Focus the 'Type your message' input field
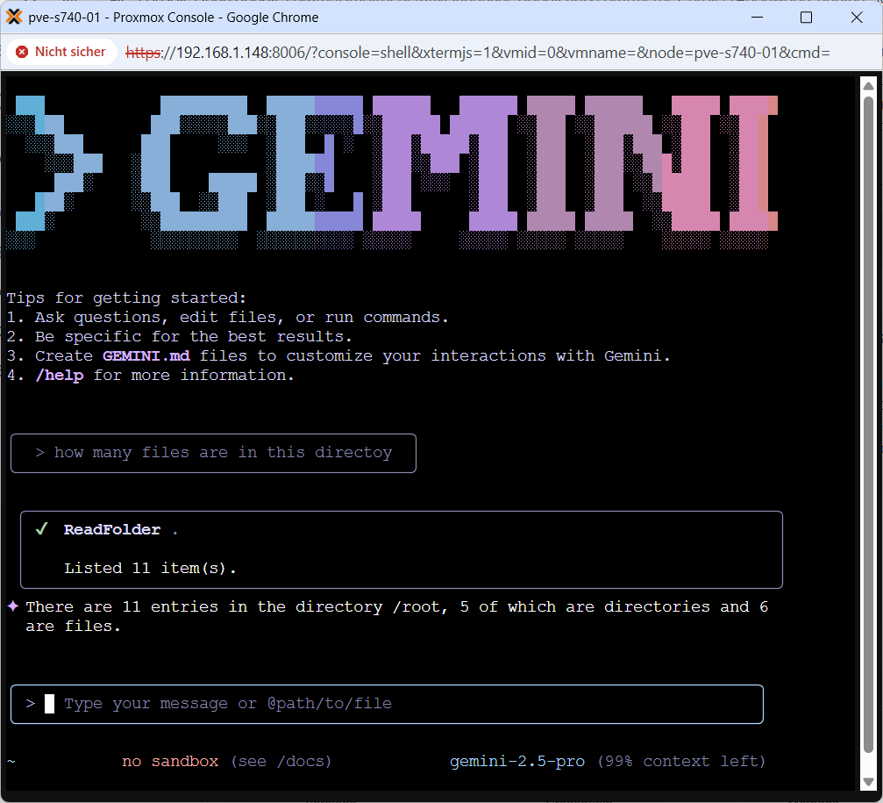 (395, 704)
